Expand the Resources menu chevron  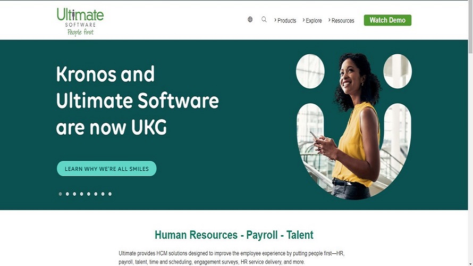click(x=330, y=20)
